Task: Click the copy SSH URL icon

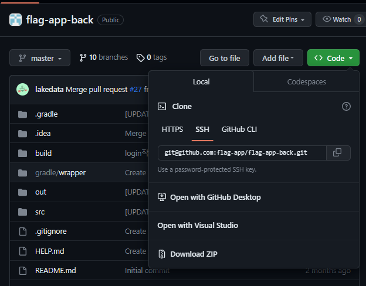Action: pos(337,152)
